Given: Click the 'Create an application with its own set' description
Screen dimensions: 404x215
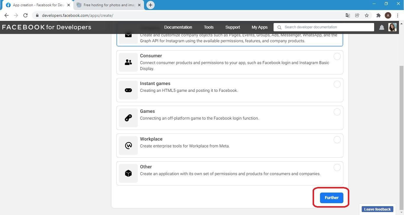Looking at the screenshot, I should tap(230, 174).
